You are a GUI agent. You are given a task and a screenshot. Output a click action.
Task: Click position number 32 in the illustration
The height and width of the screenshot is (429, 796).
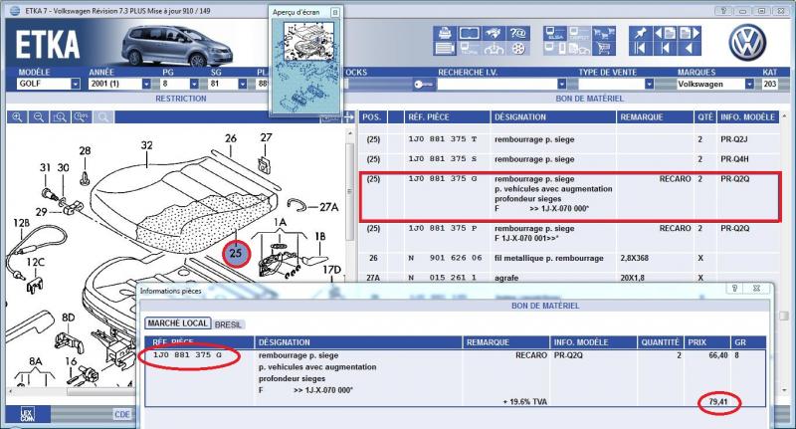click(x=146, y=145)
